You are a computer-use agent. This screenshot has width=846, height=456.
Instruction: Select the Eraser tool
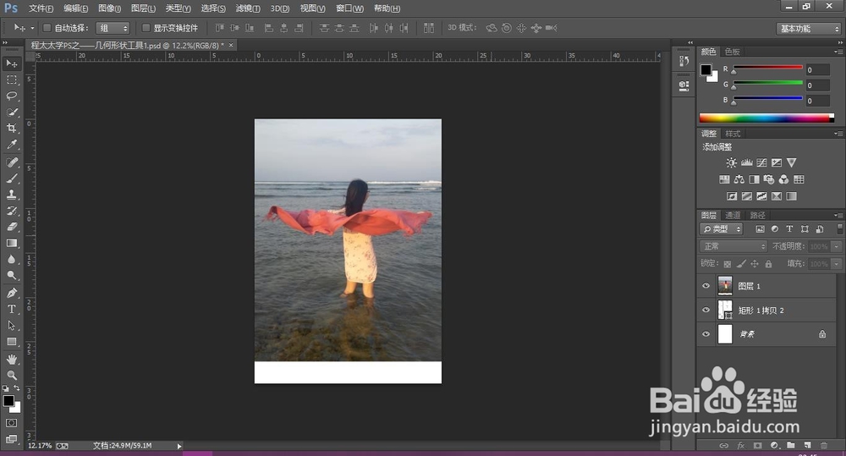[x=11, y=228]
